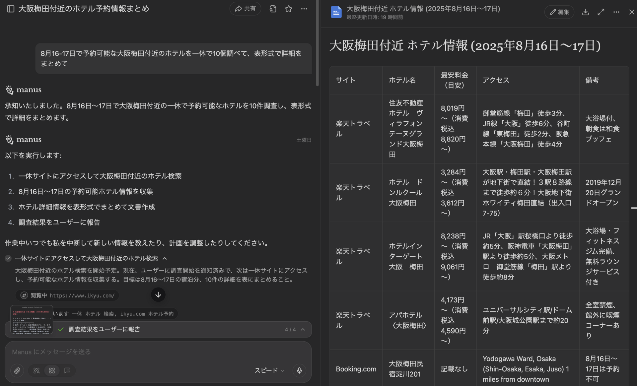This screenshot has height=386, width=637.
Task: Attach a file with the paperclip icon
Action: click(17, 370)
